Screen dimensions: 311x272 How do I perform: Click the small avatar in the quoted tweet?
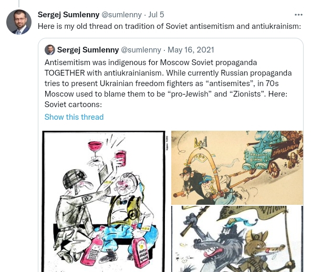pyautogui.click(x=50, y=50)
